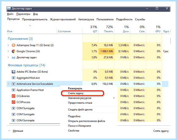Click the Application Frame Host icon

tap(14, 90)
